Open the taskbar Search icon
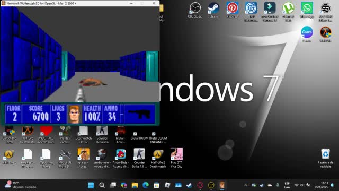Viewport: 339px width, 191px height. coord(102,185)
